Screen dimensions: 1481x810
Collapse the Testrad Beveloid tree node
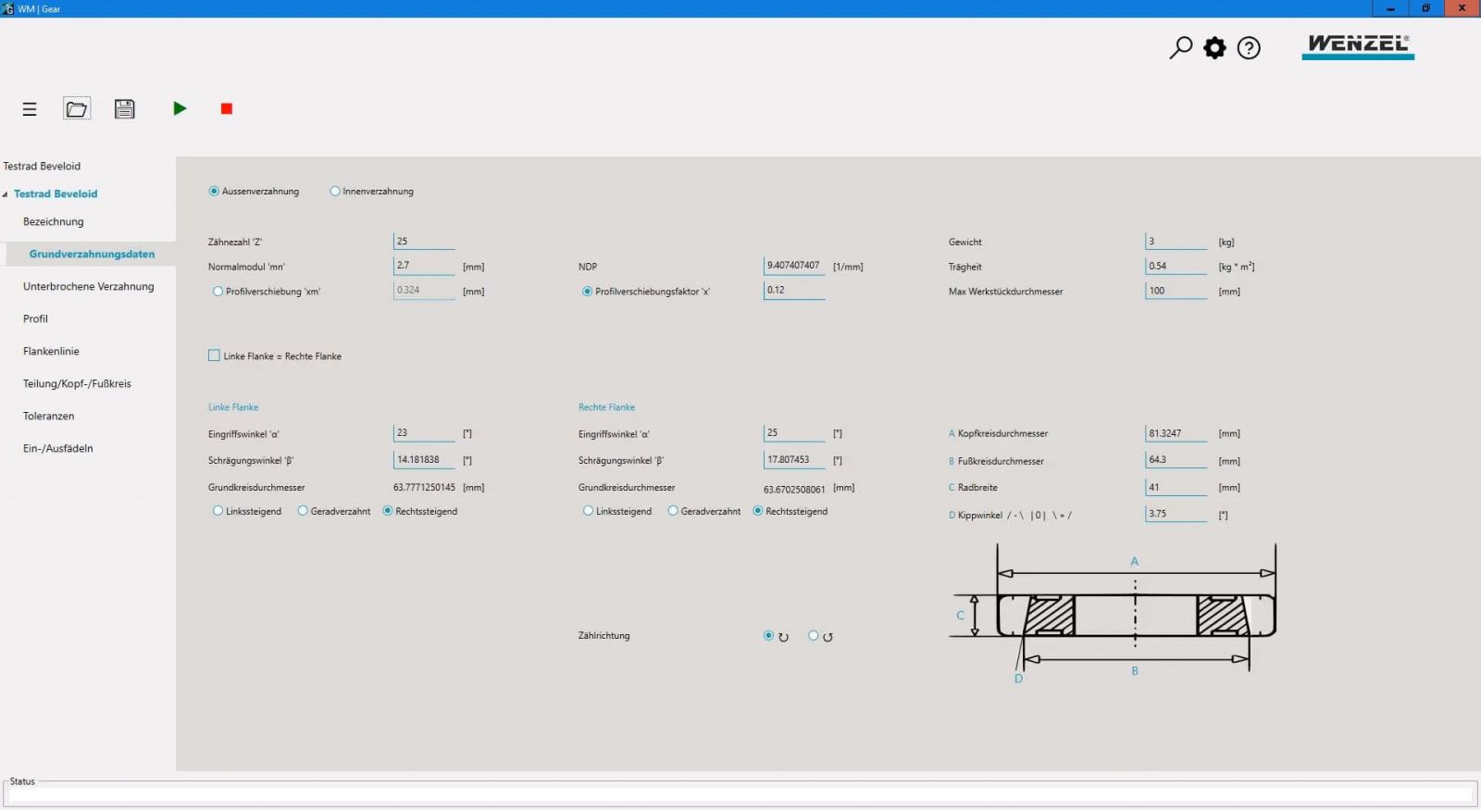pos(6,194)
